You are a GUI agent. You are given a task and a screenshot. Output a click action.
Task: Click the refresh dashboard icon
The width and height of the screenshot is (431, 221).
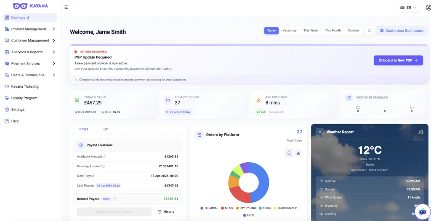coord(370,31)
